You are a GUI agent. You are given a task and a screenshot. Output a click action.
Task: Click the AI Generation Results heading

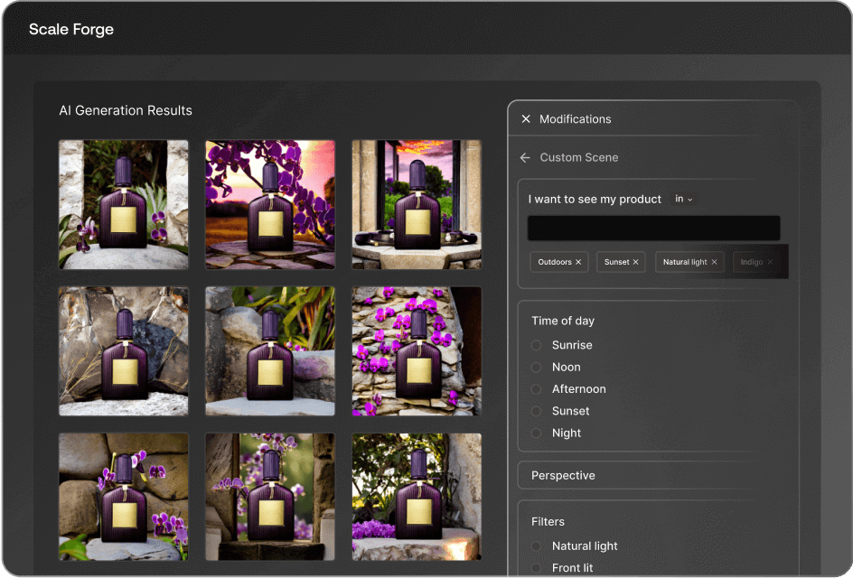pos(126,110)
